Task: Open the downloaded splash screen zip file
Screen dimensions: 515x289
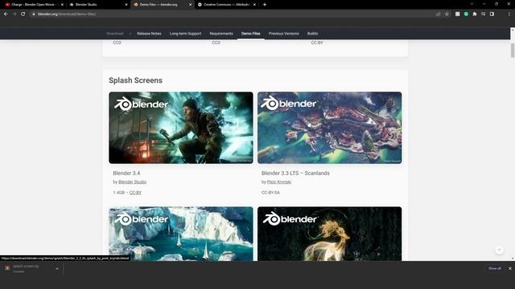Action: pos(27,268)
